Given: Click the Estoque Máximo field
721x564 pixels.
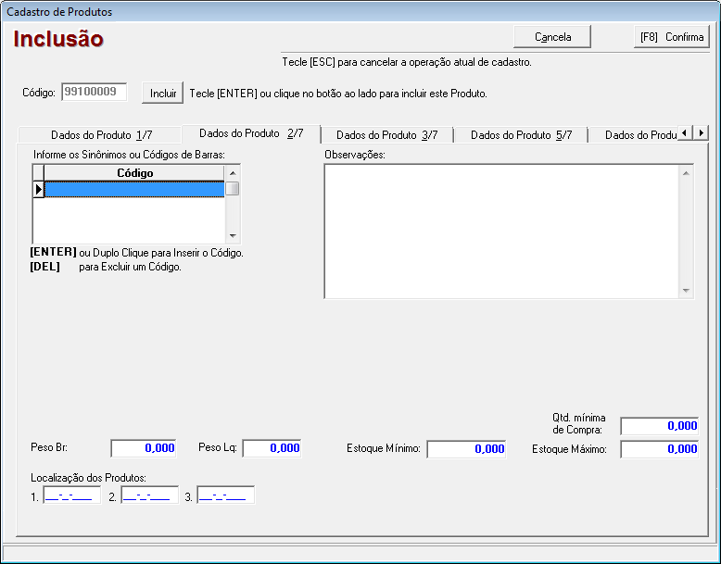Looking at the screenshot, I should 659,449.
